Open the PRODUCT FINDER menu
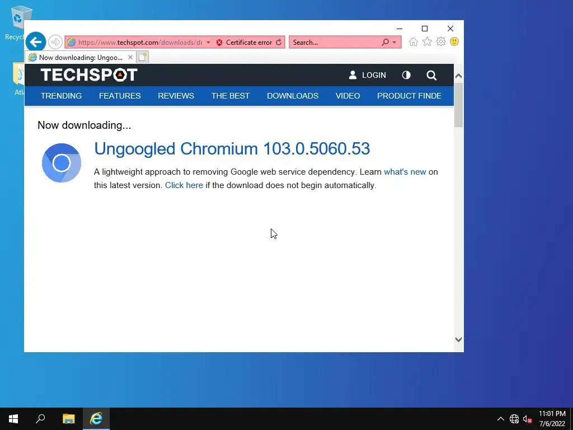 pos(409,96)
